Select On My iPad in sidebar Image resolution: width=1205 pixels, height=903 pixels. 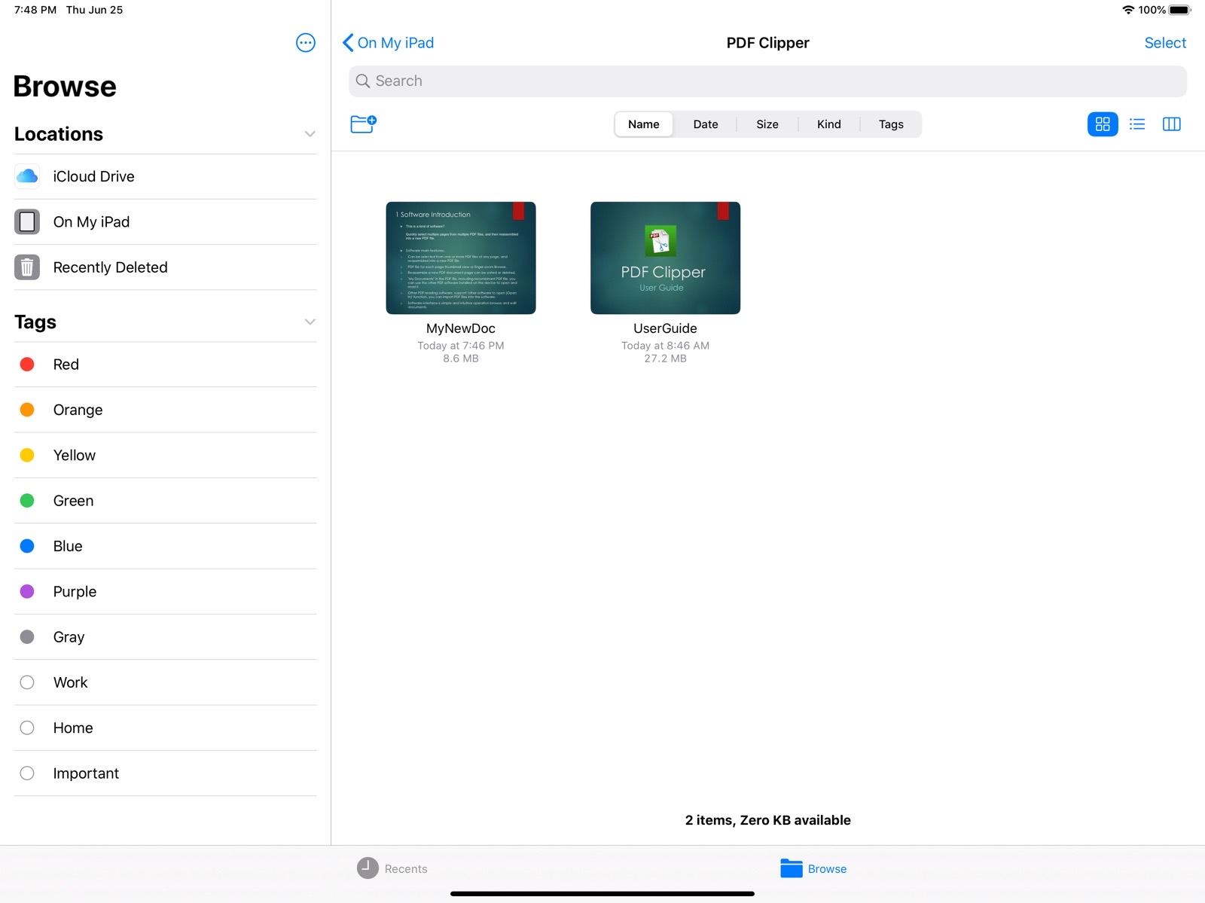[x=91, y=222]
